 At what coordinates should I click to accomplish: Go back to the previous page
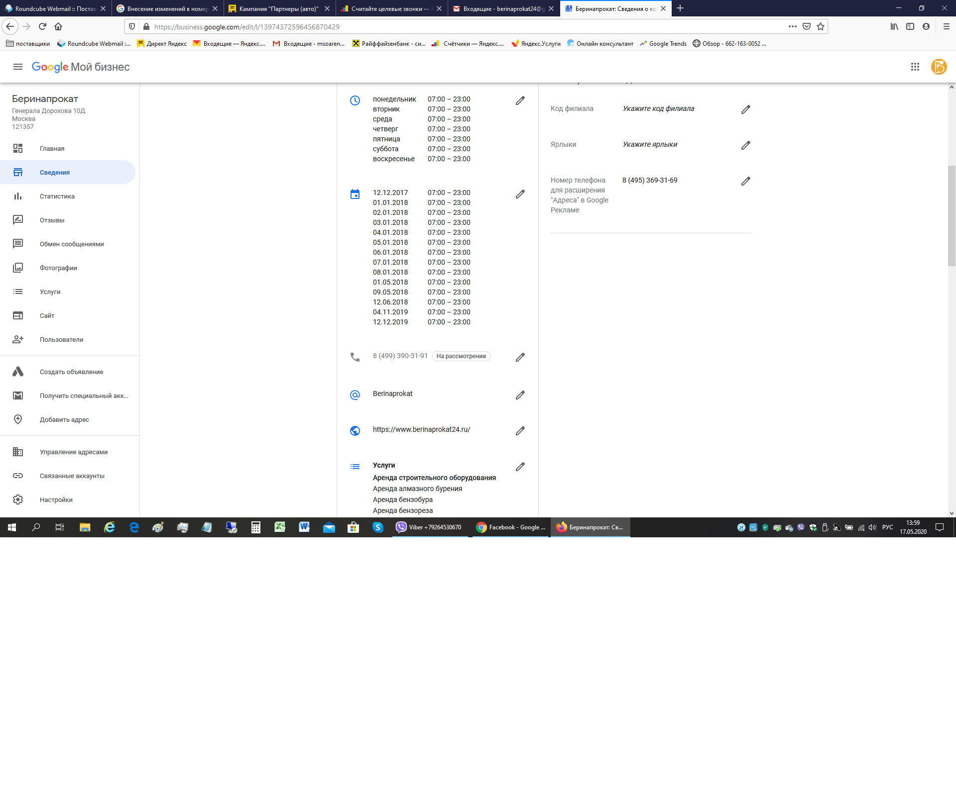pos(10,26)
